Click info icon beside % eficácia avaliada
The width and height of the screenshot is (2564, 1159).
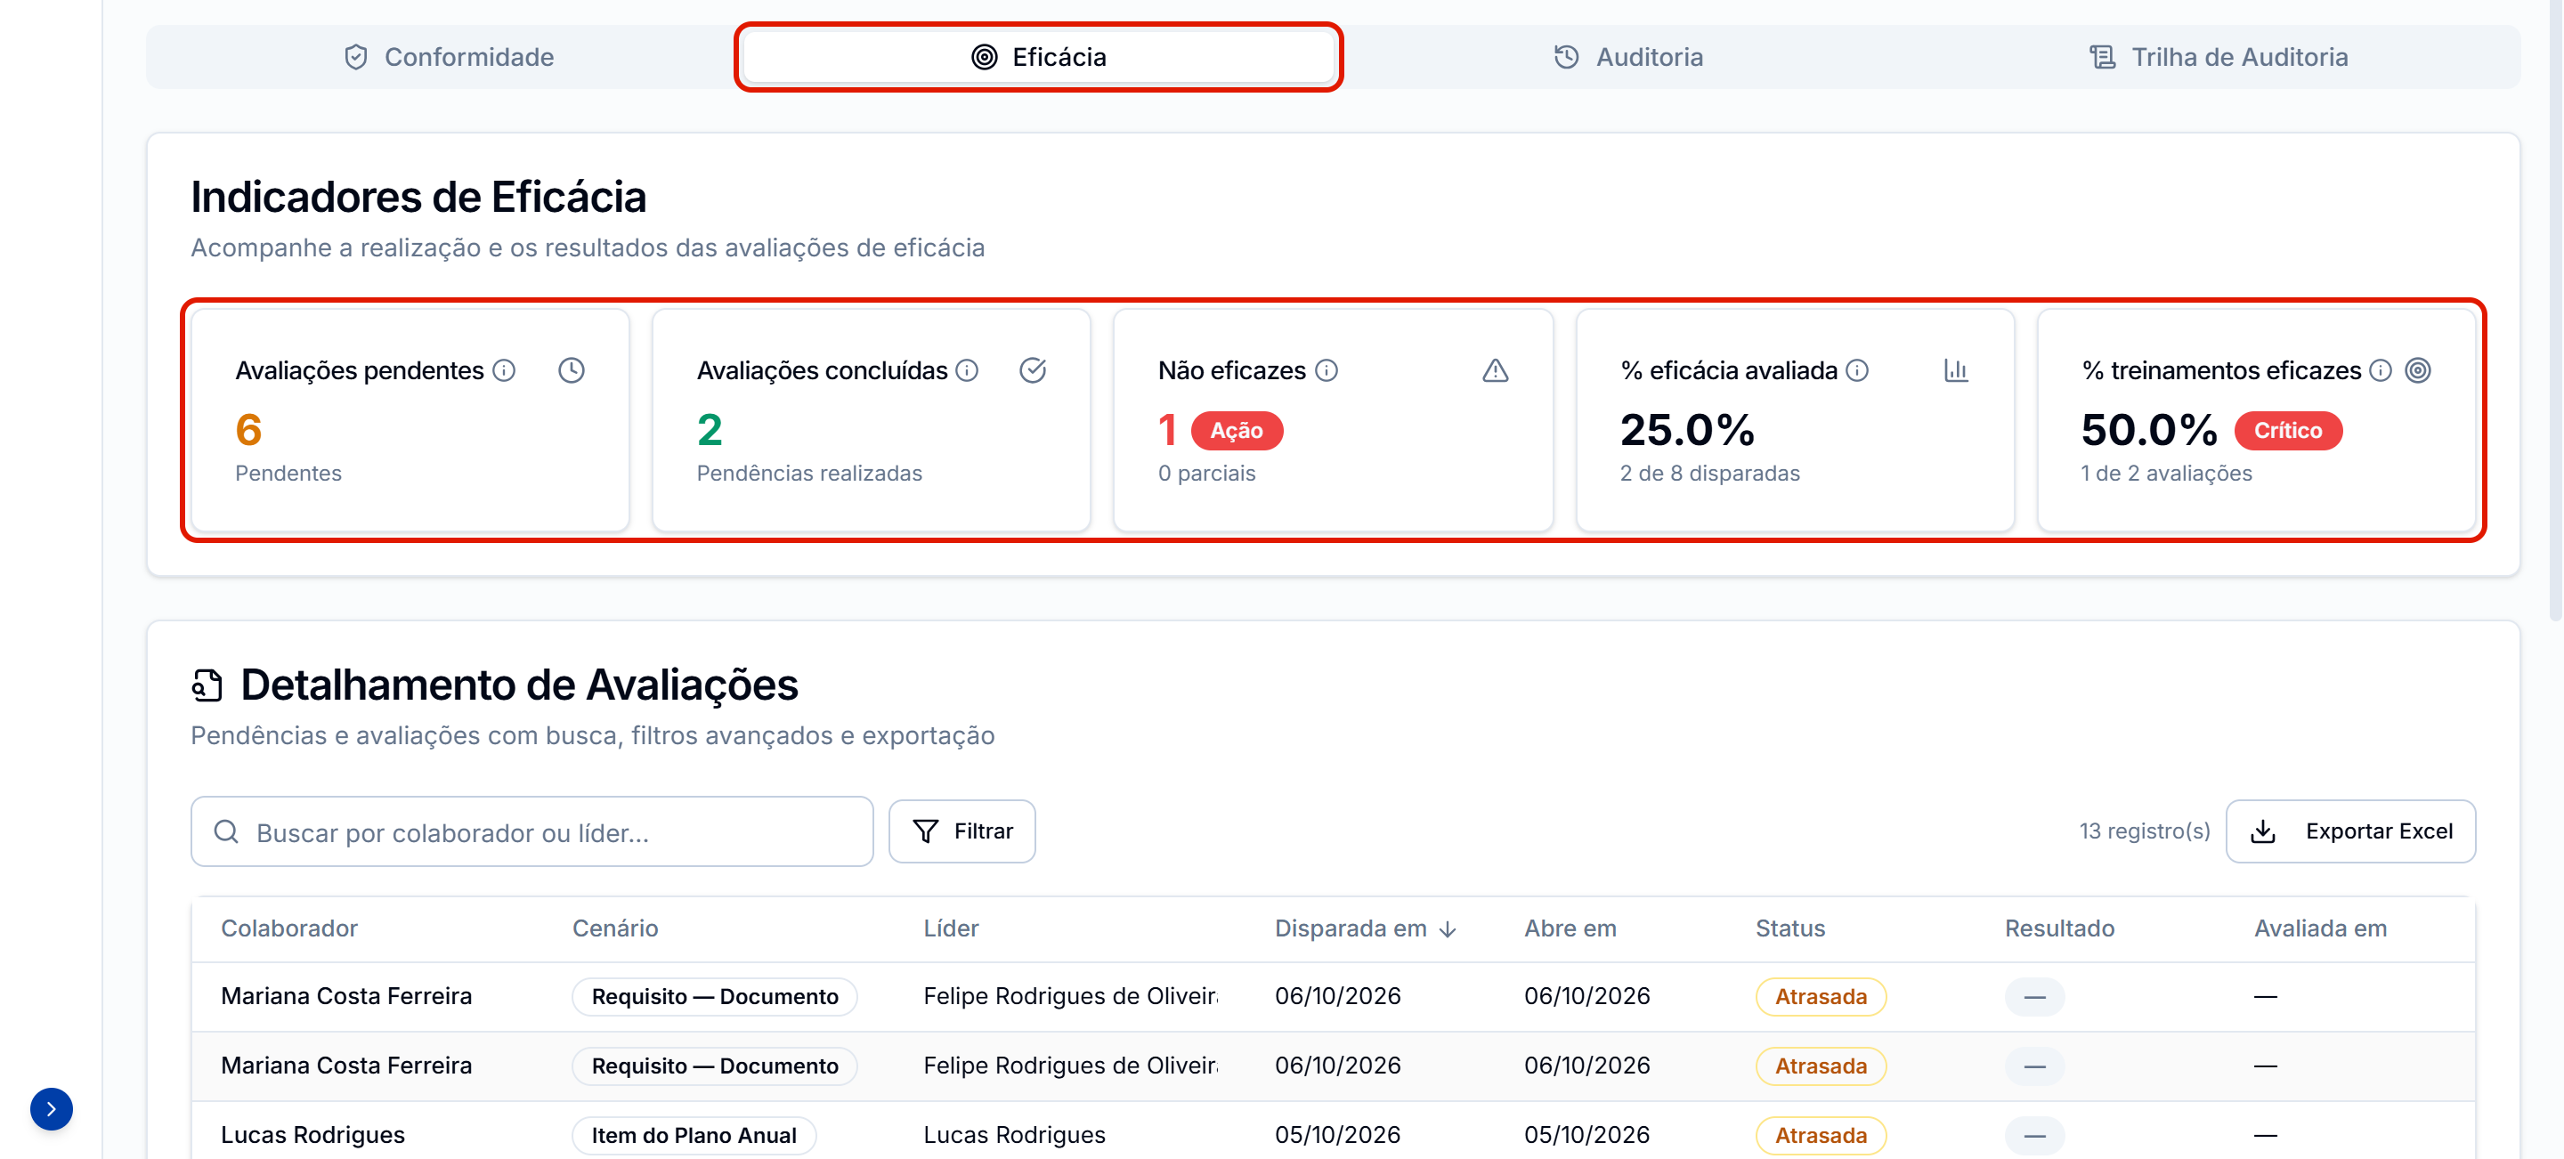[x=1857, y=370]
